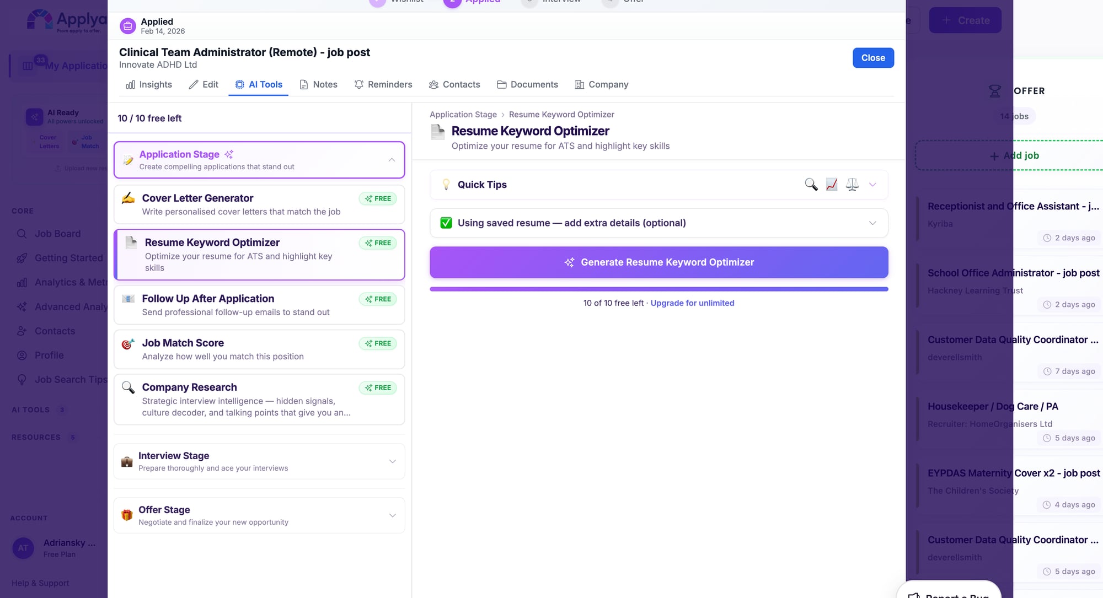Open Job Search Tips lightbulb icon
Image resolution: width=1103 pixels, height=598 pixels.
(22, 379)
